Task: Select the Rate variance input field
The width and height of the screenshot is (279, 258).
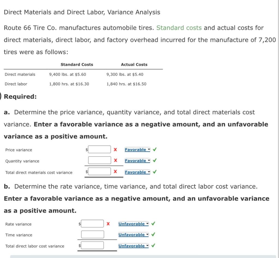Action: pos(93,223)
